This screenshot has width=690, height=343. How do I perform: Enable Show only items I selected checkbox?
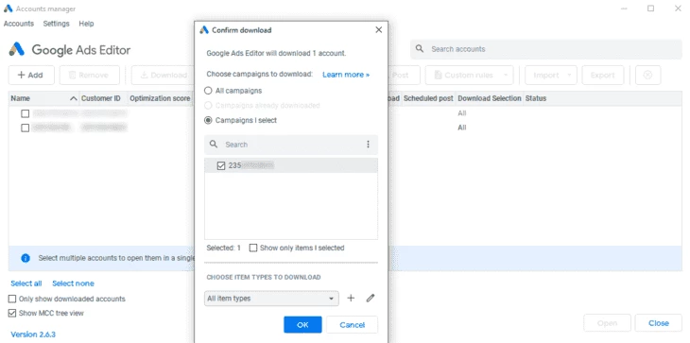pos(253,248)
